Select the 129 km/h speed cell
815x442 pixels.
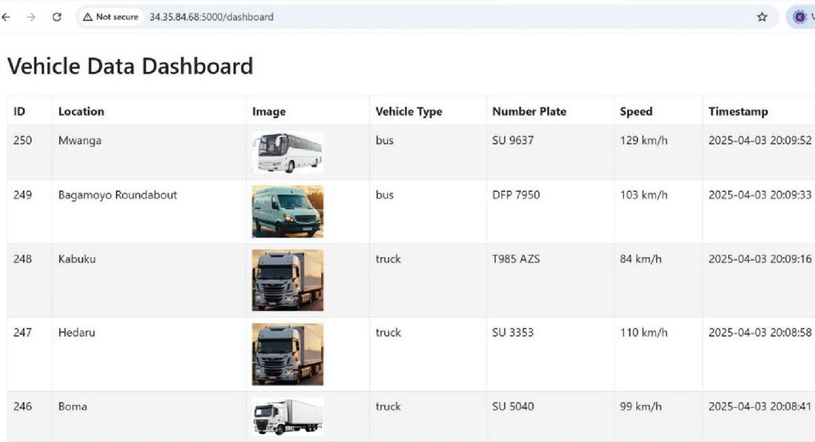(x=644, y=141)
